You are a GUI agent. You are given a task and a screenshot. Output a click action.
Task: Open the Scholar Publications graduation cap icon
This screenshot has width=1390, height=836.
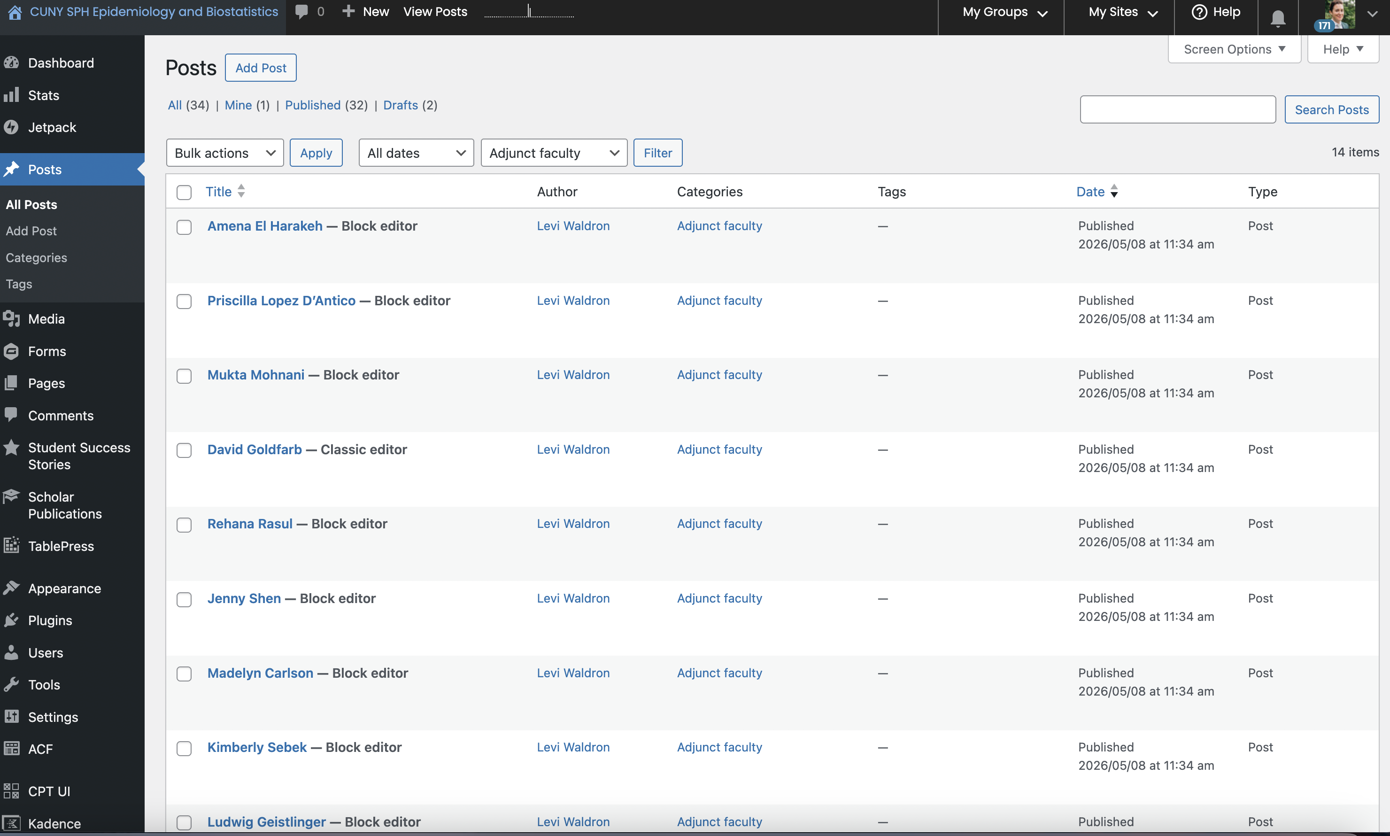11,496
